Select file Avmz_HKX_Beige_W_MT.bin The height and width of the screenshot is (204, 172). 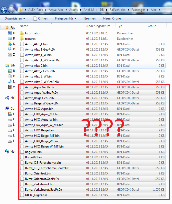(x=92, y=146)
